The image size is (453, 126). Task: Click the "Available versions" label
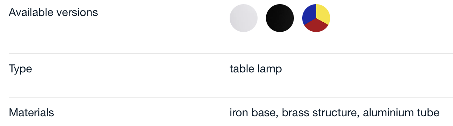click(x=53, y=13)
